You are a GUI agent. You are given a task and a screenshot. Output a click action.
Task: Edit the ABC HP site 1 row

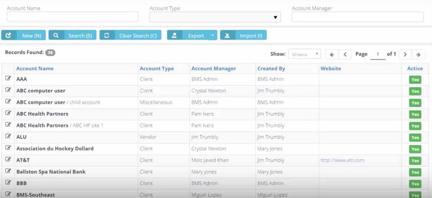click(8, 124)
